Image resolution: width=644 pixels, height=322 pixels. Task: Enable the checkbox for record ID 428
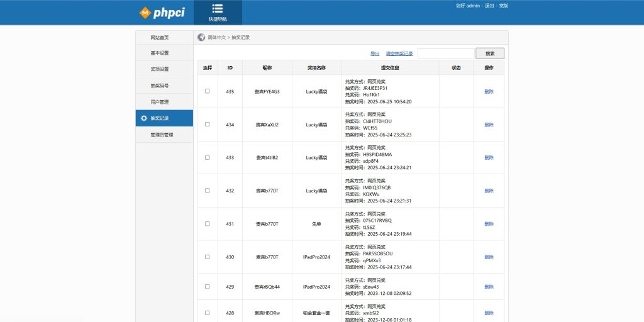tap(208, 313)
